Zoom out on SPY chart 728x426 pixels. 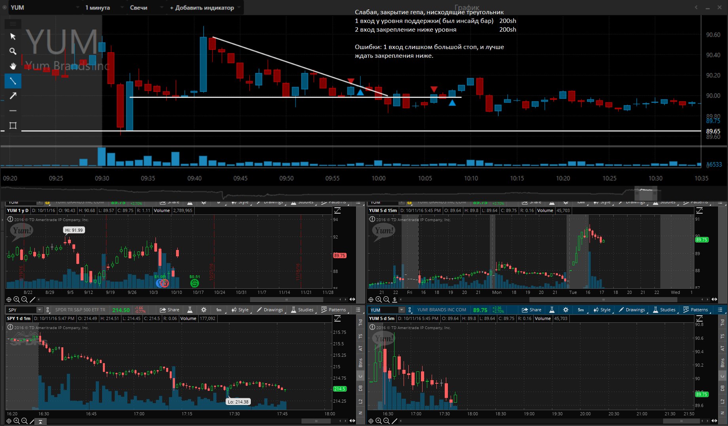25,421
